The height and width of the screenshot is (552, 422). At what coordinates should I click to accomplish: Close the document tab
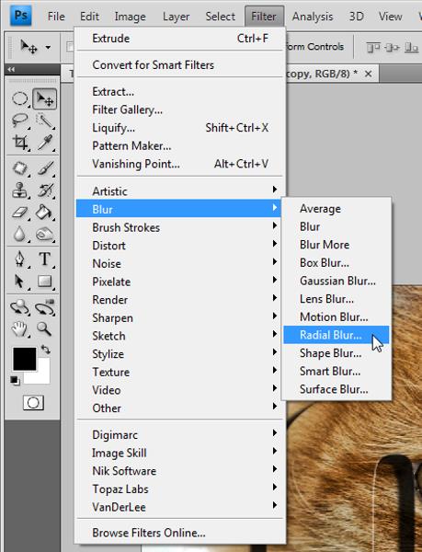pos(368,74)
